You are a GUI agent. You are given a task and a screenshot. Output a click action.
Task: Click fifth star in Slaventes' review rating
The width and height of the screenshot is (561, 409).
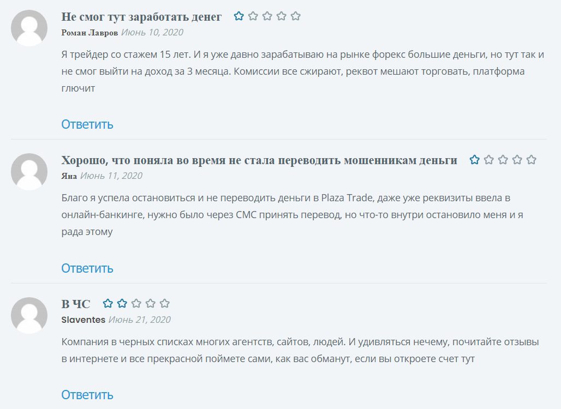(165, 303)
